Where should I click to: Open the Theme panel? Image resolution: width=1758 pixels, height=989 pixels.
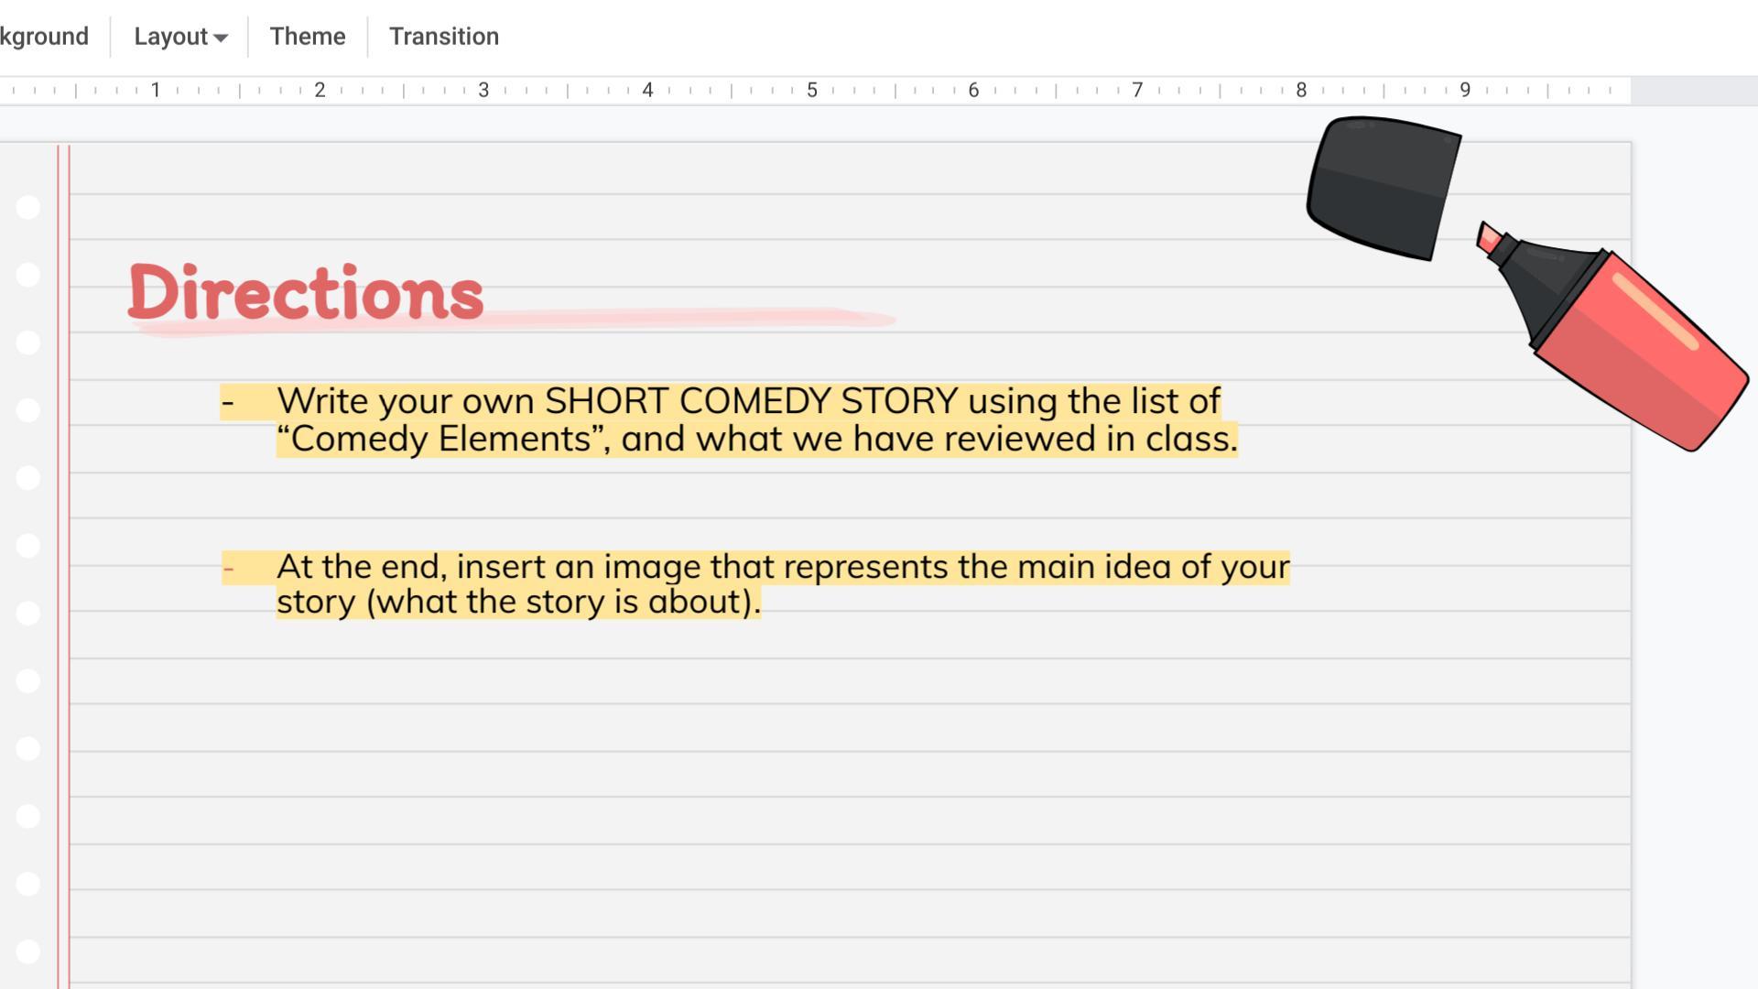(308, 37)
